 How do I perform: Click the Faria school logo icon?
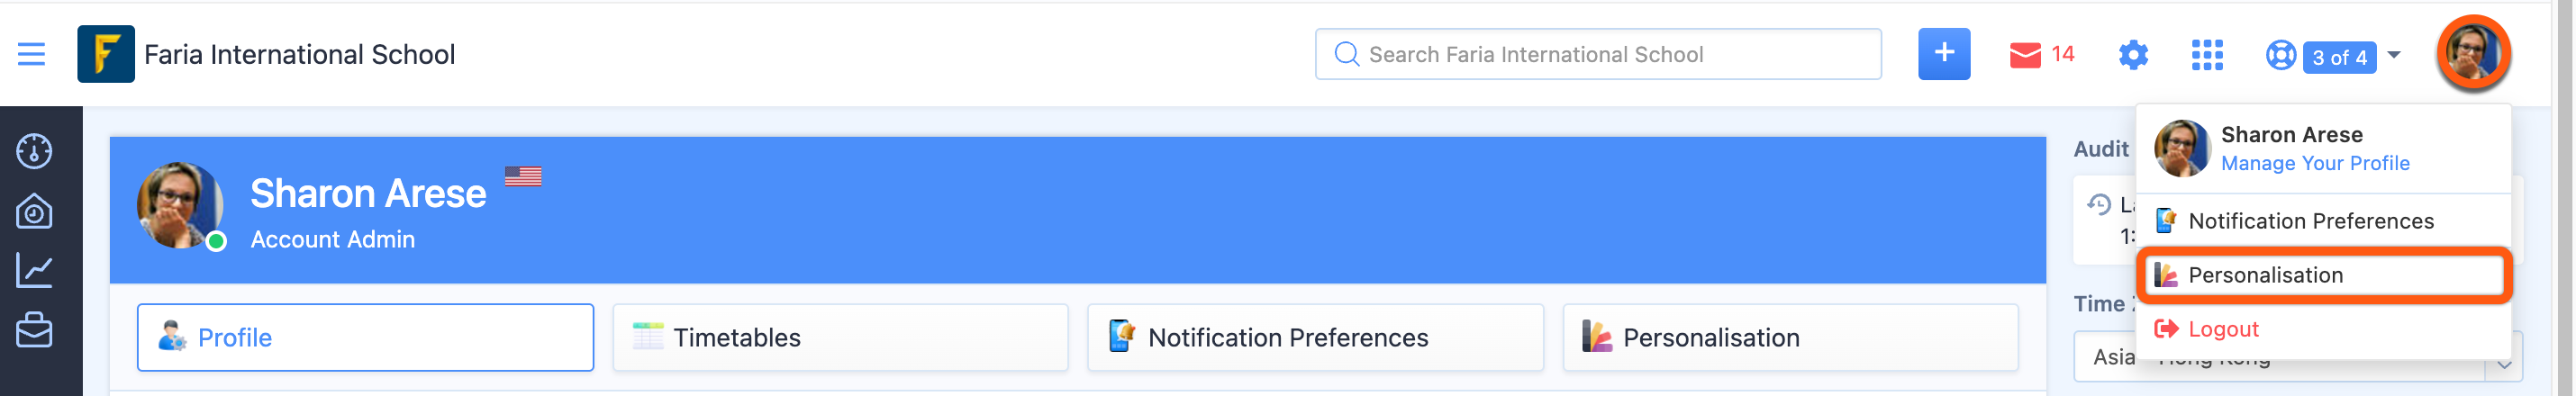[105, 54]
